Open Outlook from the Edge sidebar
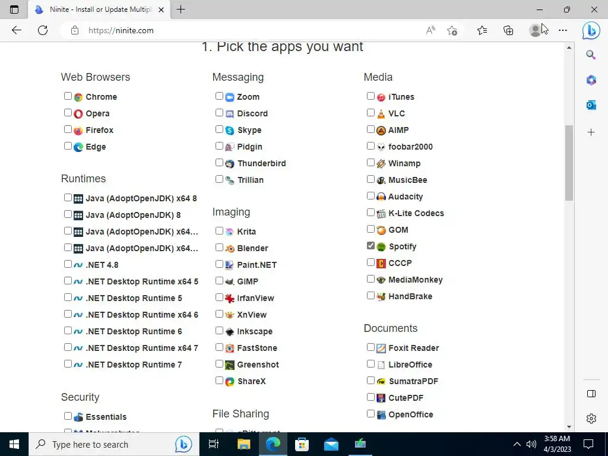This screenshot has height=456, width=608. coord(591,104)
